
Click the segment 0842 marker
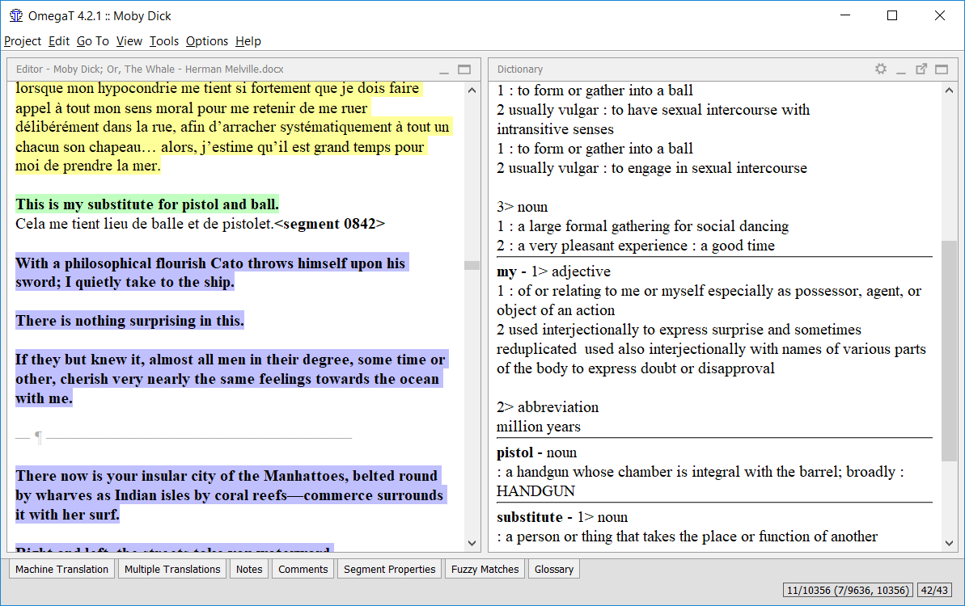pos(330,224)
